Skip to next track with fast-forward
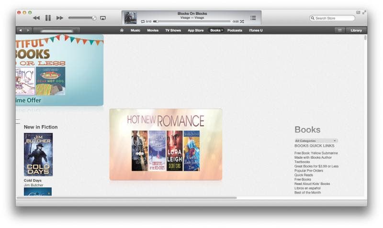Viewport: 383px width, 228px height. tap(60, 18)
